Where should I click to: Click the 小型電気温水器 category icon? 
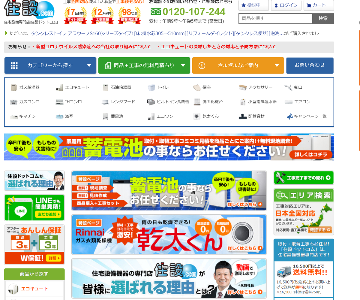tap(243, 102)
